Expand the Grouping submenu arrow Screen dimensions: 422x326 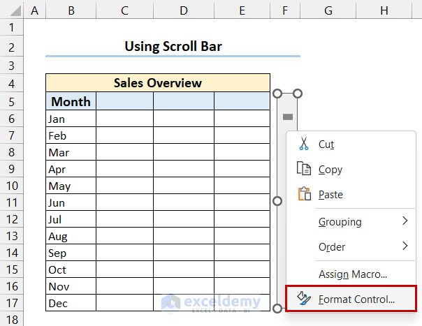(405, 221)
